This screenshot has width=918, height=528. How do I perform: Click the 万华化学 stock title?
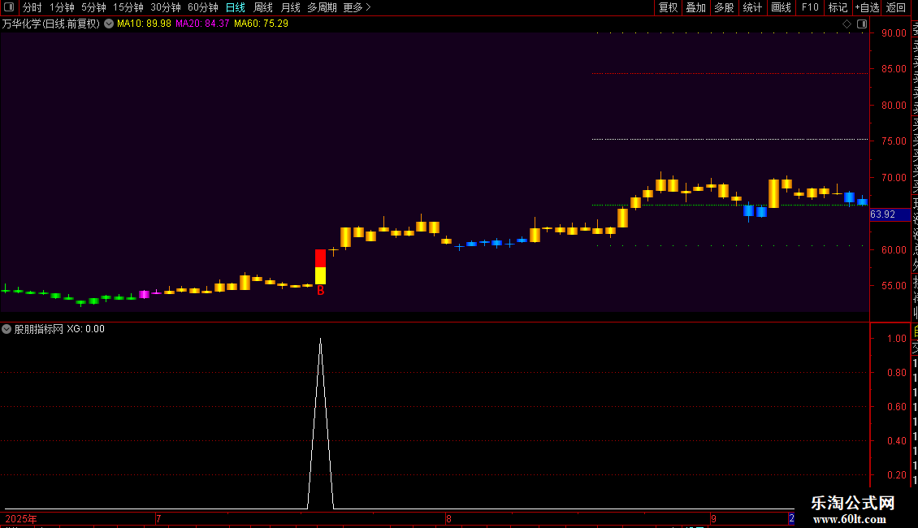point(51,24)
